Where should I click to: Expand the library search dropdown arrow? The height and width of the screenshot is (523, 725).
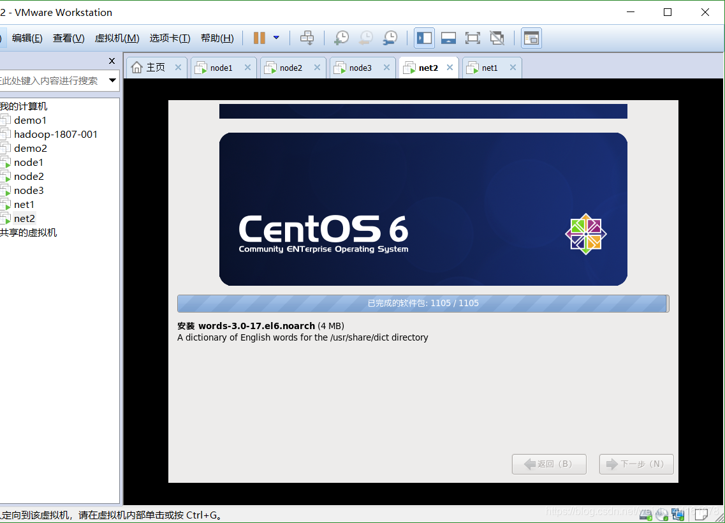(x=112, y=80)
